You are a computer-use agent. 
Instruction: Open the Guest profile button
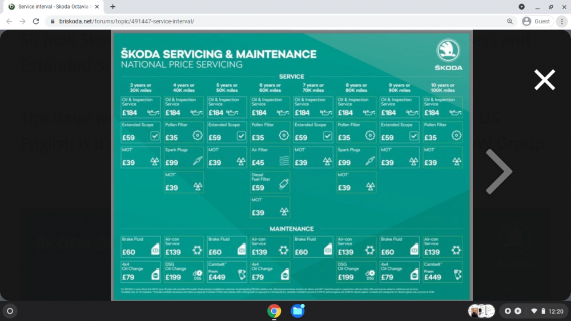[x=537, y=22]
